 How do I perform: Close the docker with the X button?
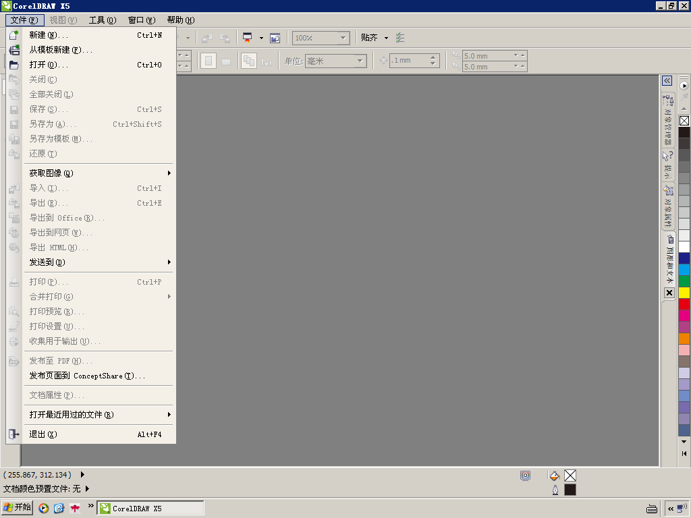(669, 293)
